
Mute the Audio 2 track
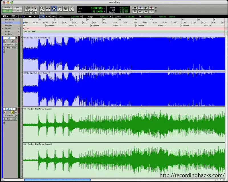coord(16,112)
